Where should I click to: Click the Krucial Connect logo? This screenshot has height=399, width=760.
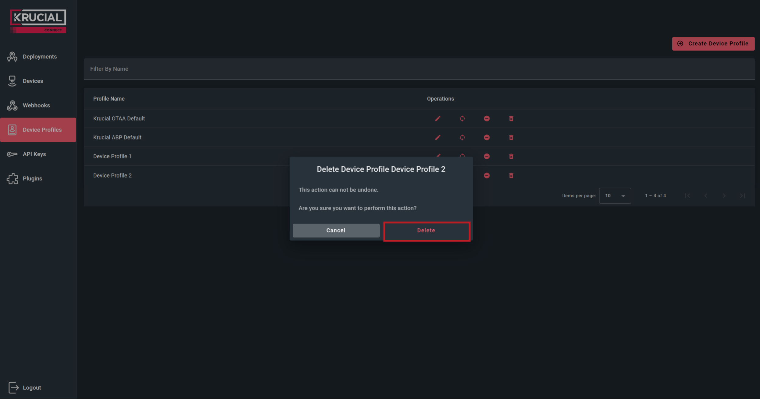tap(38, 21)
